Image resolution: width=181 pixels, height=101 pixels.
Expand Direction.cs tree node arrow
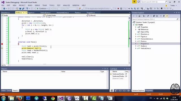click(x=136, y=34)
